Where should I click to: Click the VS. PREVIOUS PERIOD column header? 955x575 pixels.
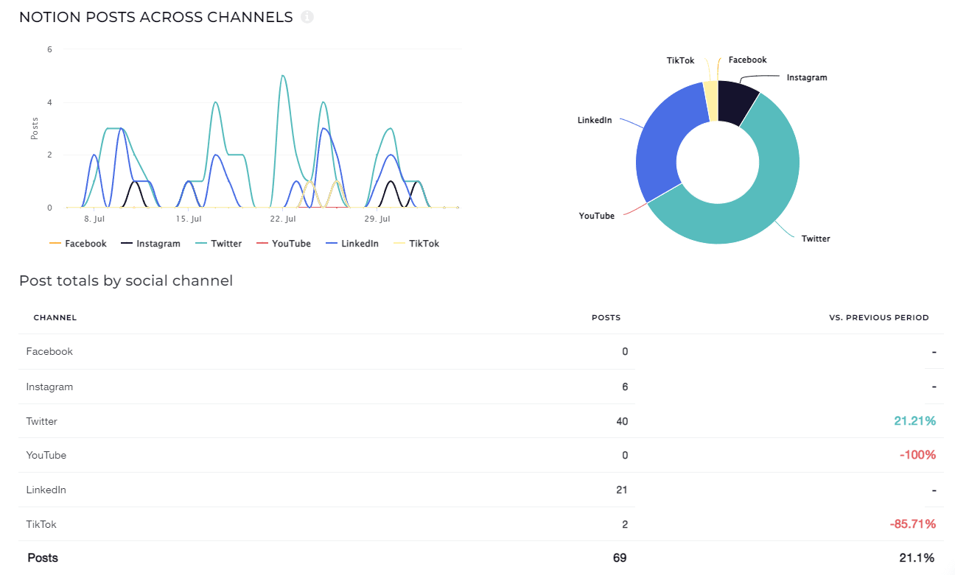878,318
